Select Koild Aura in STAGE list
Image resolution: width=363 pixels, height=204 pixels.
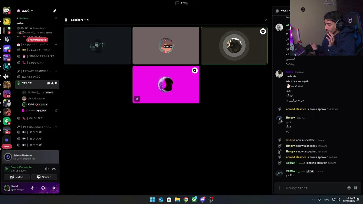(x=40, y=105)
